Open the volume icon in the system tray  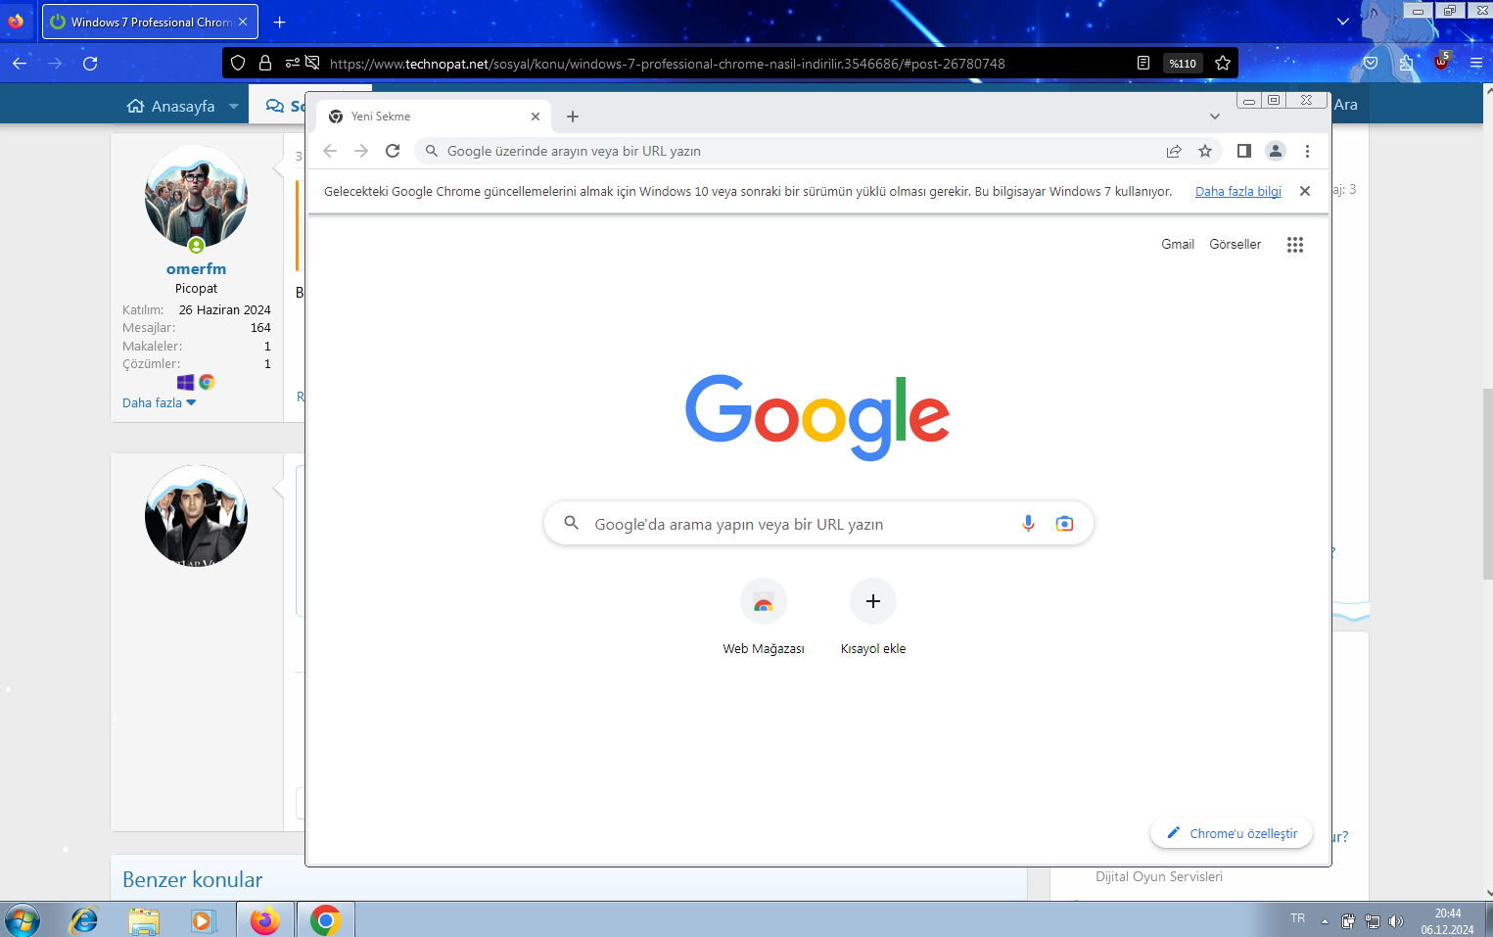(x=1396, y=921)
